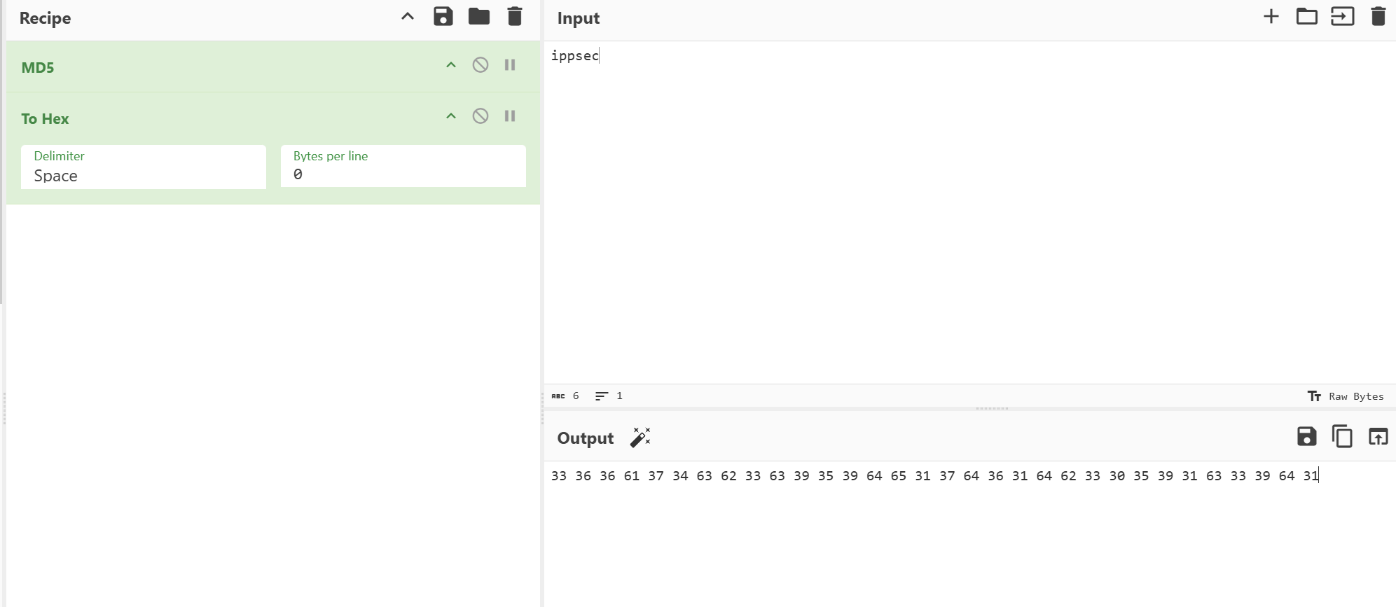Click the Magic wand output icon

tap(640, 438)
